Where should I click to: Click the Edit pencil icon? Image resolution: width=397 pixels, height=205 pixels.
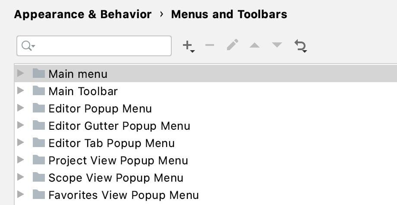(233, 45)
